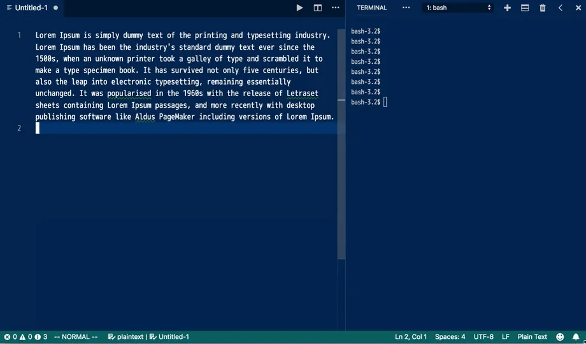This screenshot has width=586, height=344.
Task: Open info count in the status bar
Action: pyautogui.click(x=41, y=336)
